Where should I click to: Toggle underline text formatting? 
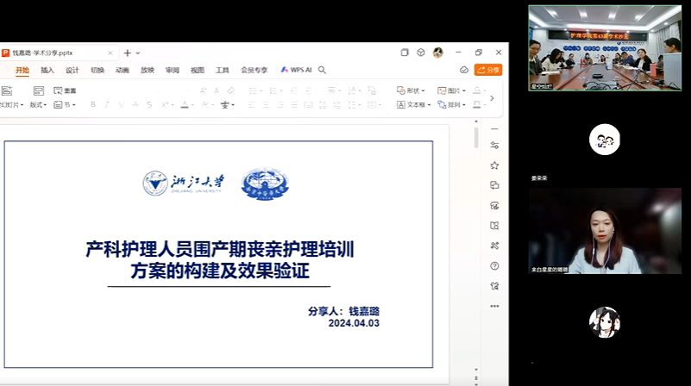121,105
